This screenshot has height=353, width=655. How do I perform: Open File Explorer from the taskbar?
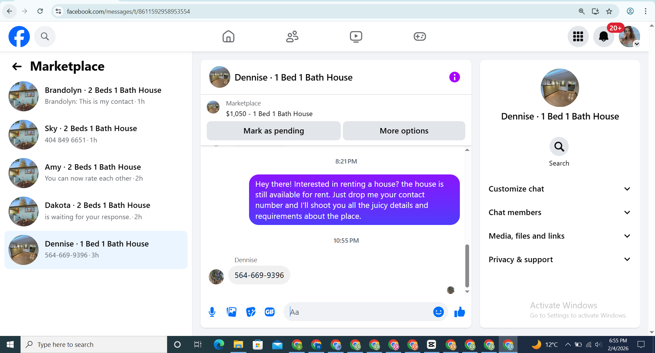click(x=238, y=344)
